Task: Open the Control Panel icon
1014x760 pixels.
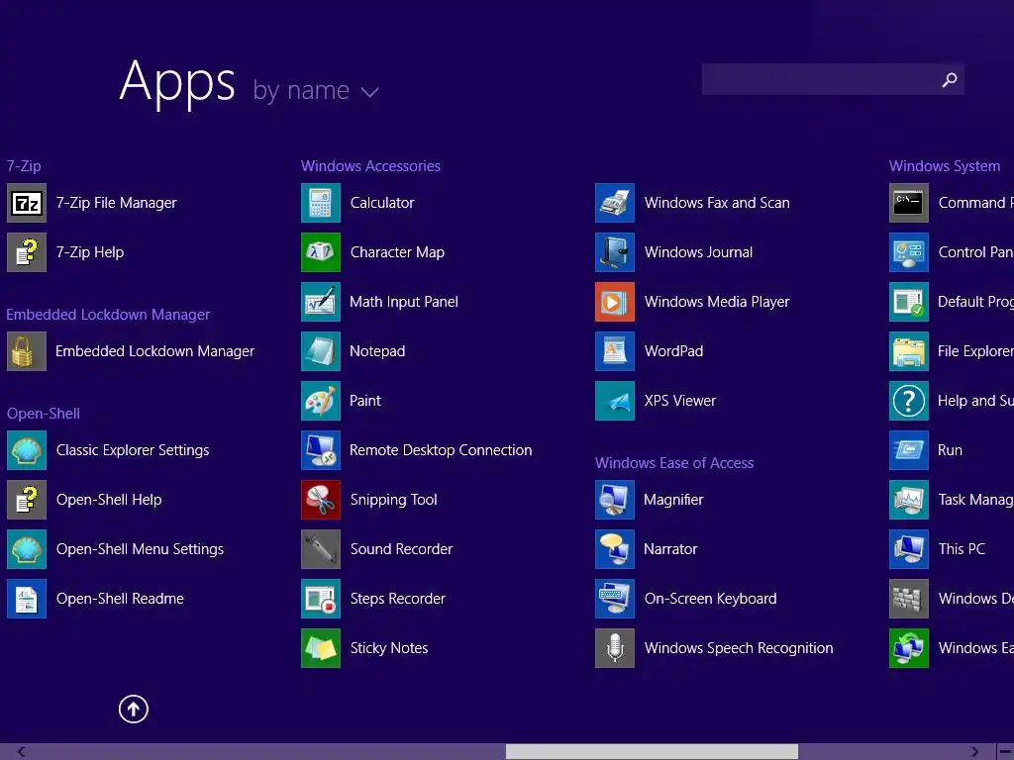Action: [909, 252]
